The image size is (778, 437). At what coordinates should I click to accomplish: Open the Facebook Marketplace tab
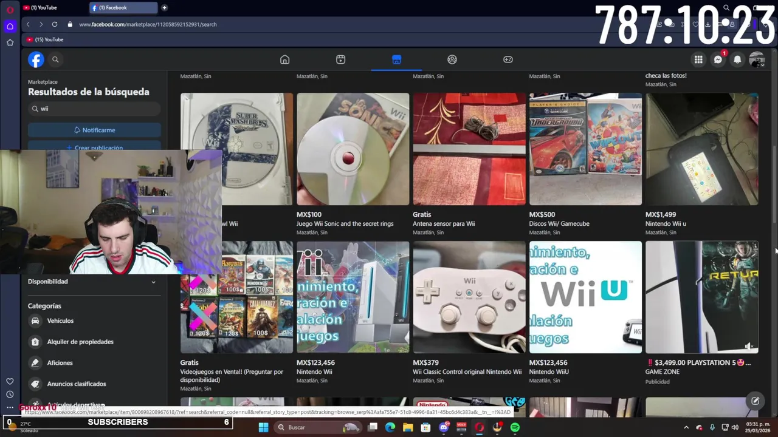396,59
